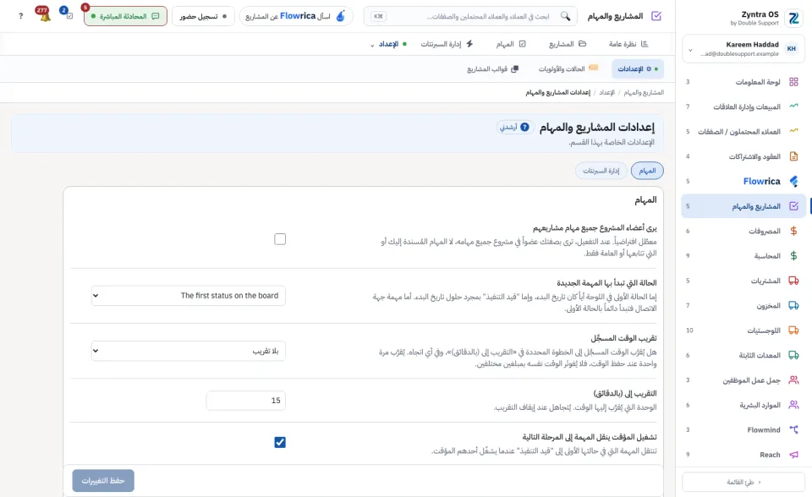Viewport: 812px width, 497px height.
Task: Select إدارة السبرنتات pill tab in settings
Action: coord(601,171)
